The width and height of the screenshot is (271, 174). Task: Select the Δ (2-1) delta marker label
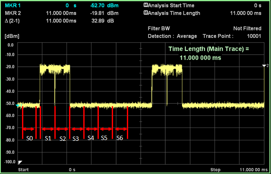12,21
